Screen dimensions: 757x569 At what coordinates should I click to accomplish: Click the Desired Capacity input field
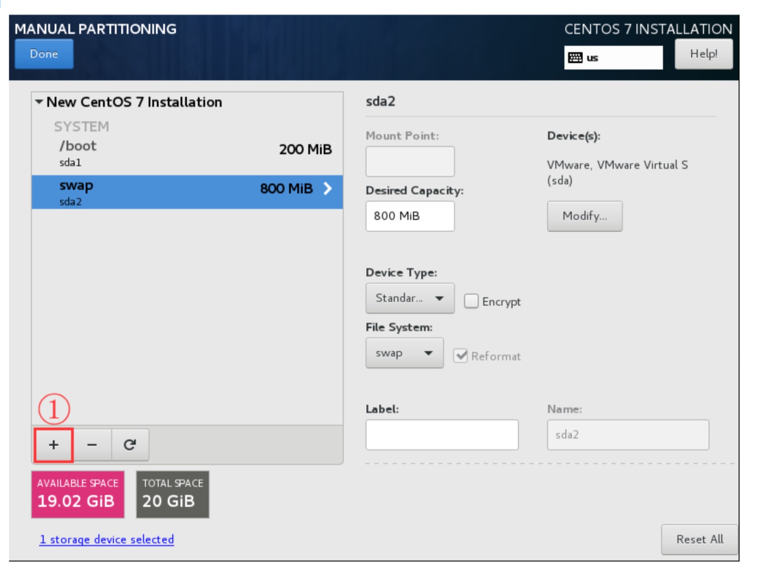(410, 216)
